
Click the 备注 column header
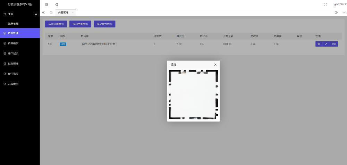pyautogui.click(x=299, y=36)
